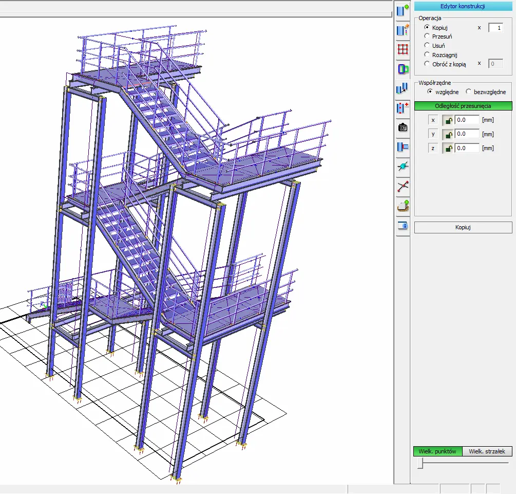Click the add new element icon with green plus
This screenshot has width=516, height=494.
(x=403, y=10)
